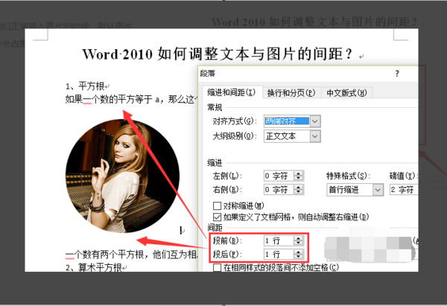Open the 特殊格式 首行缩进 dropdown
The image size is (447, 306).
378,190
